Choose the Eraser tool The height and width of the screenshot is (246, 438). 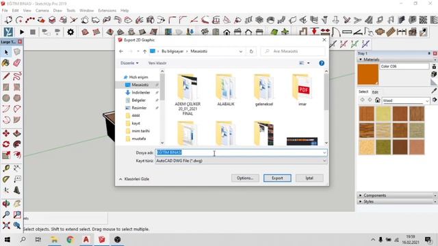click(x=16, y=63)
